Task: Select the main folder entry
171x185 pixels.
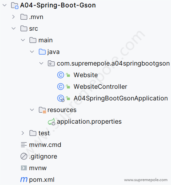Action: (x=45, y=40)
